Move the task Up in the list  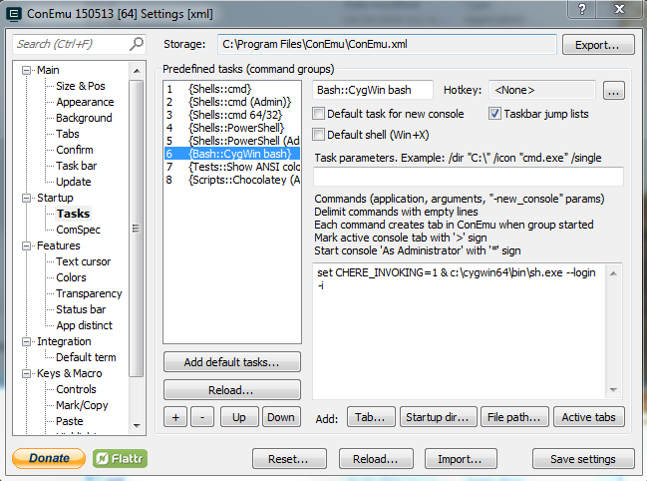point(239,417)
